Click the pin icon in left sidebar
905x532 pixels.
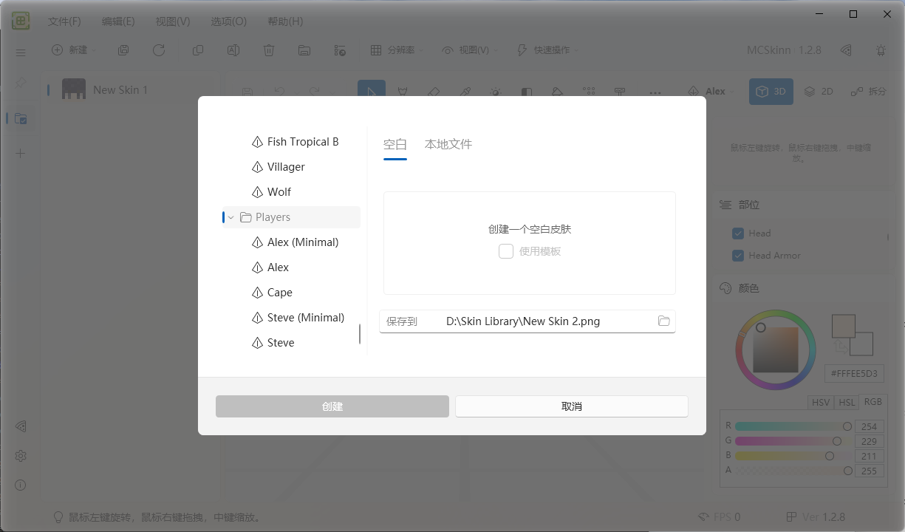click(21, 83)
